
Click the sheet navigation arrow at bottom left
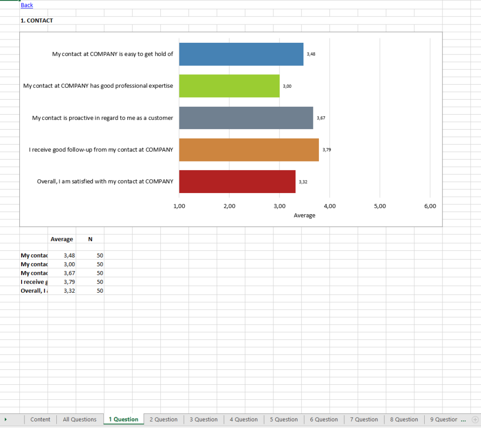click(6, 420)
